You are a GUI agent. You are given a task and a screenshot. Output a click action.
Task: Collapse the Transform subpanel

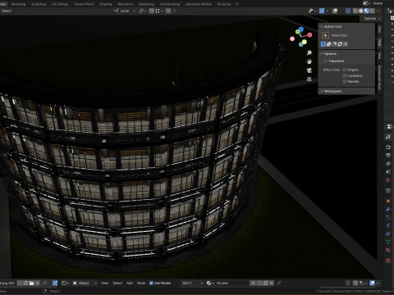click(x=326, y=61)
